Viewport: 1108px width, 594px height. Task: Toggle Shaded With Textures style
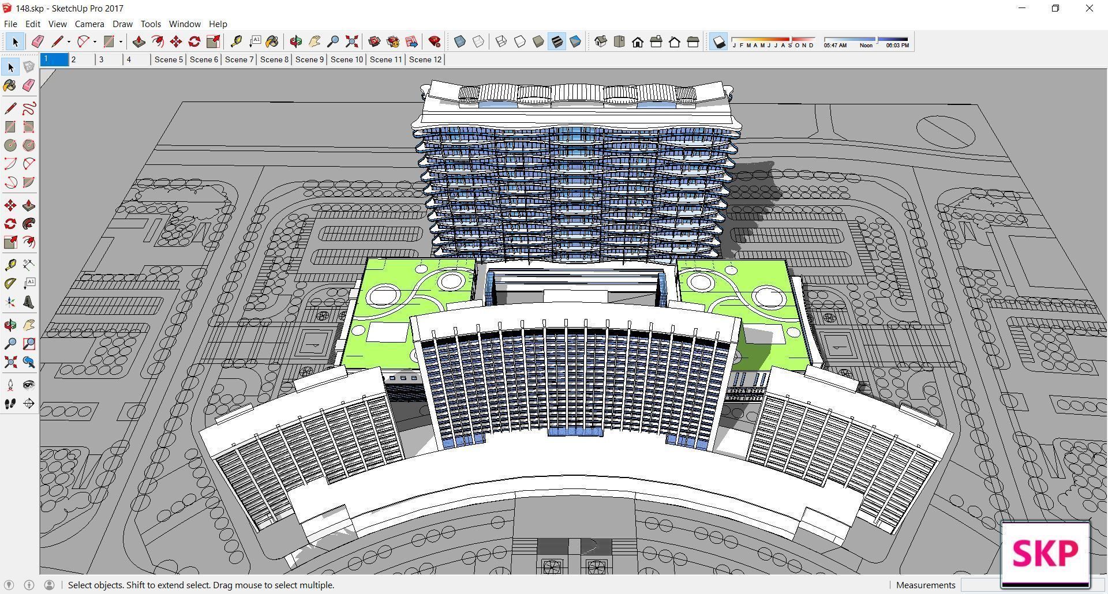556,42
